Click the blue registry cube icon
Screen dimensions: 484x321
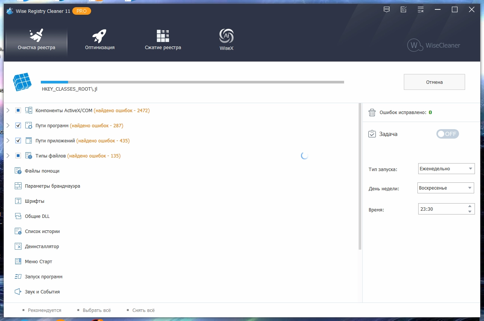click(22, 82)
